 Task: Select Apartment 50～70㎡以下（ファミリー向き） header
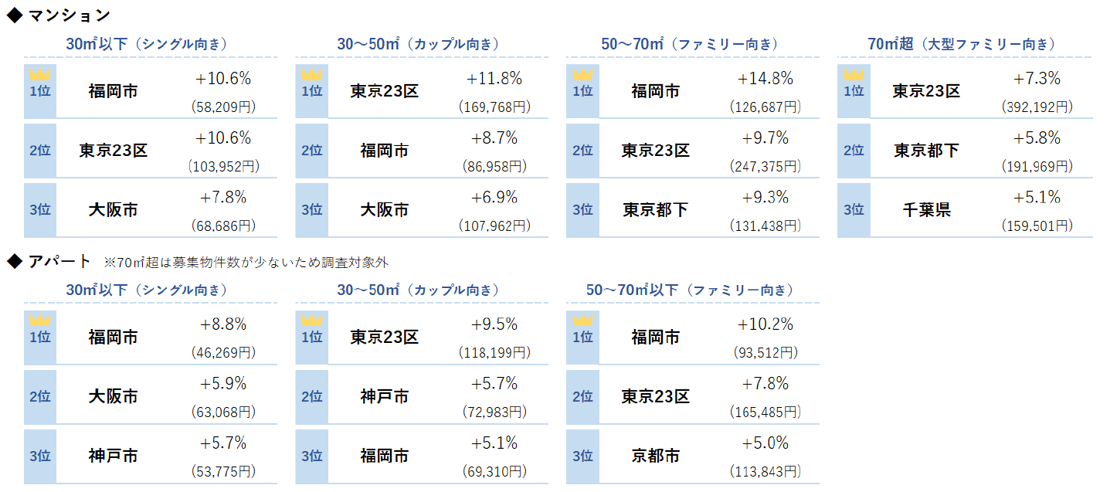tap(690, 290)
